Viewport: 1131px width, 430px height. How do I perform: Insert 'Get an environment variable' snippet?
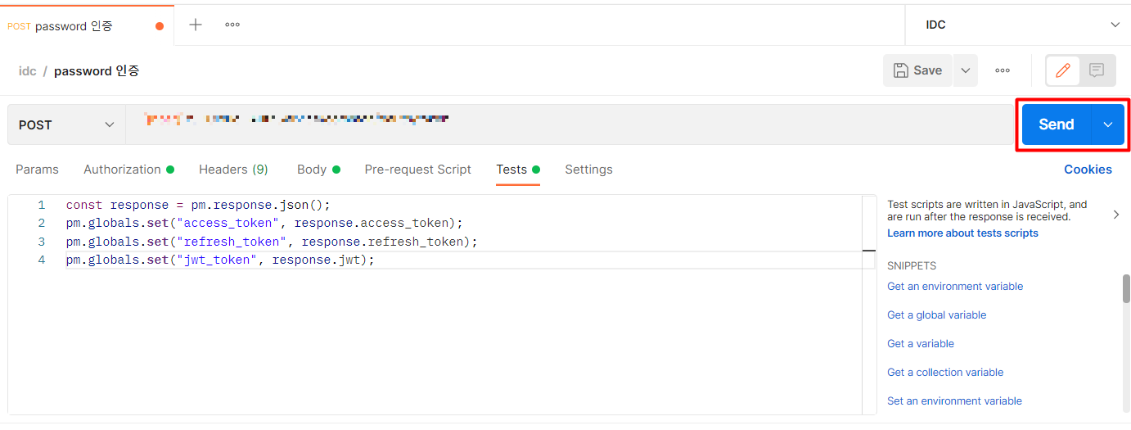955,287
